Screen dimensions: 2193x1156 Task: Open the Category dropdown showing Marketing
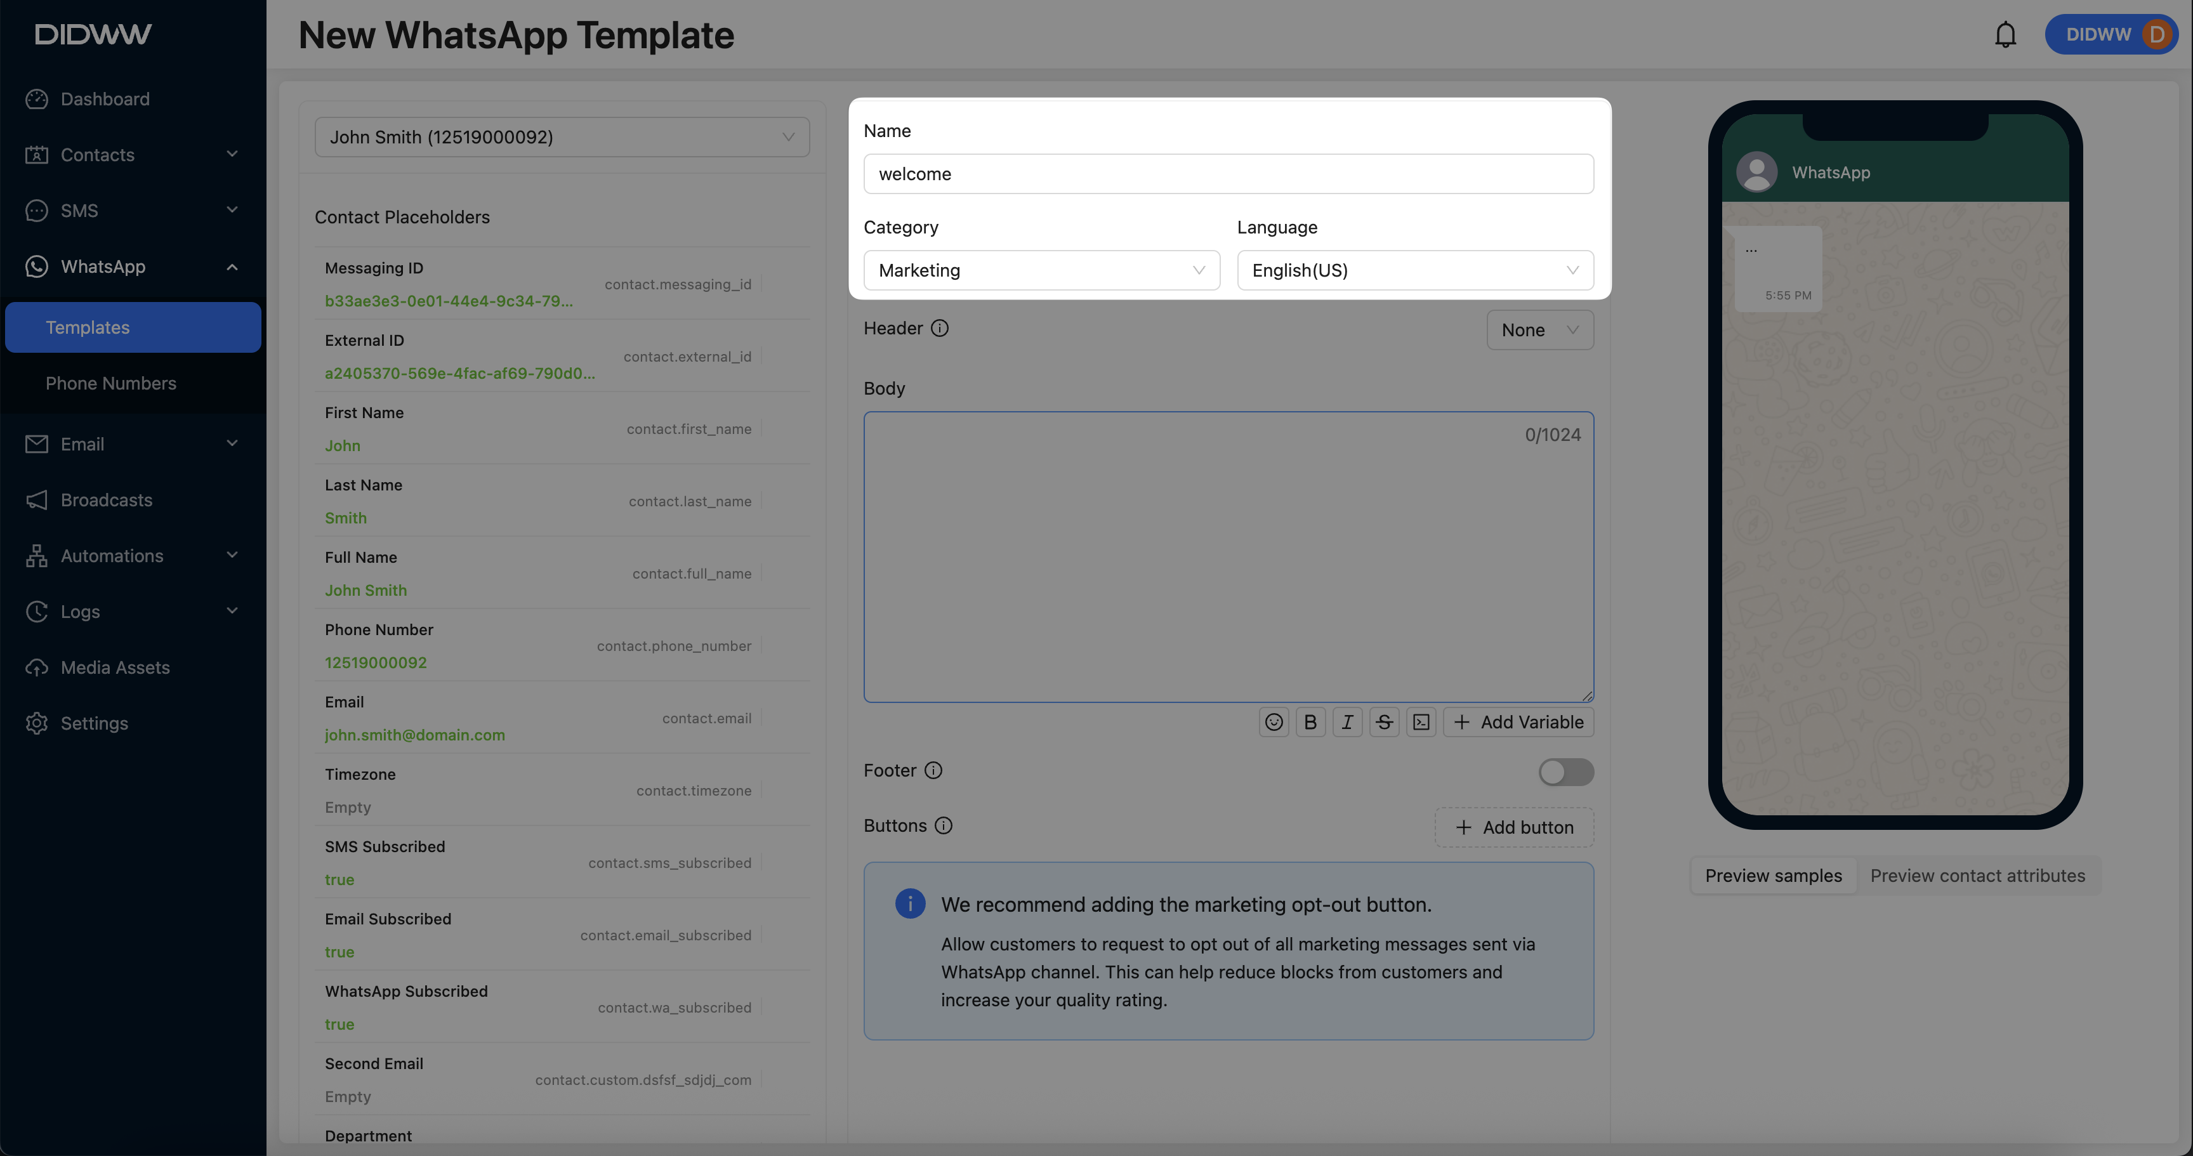pyautogui.click(x=1041, y=271)
